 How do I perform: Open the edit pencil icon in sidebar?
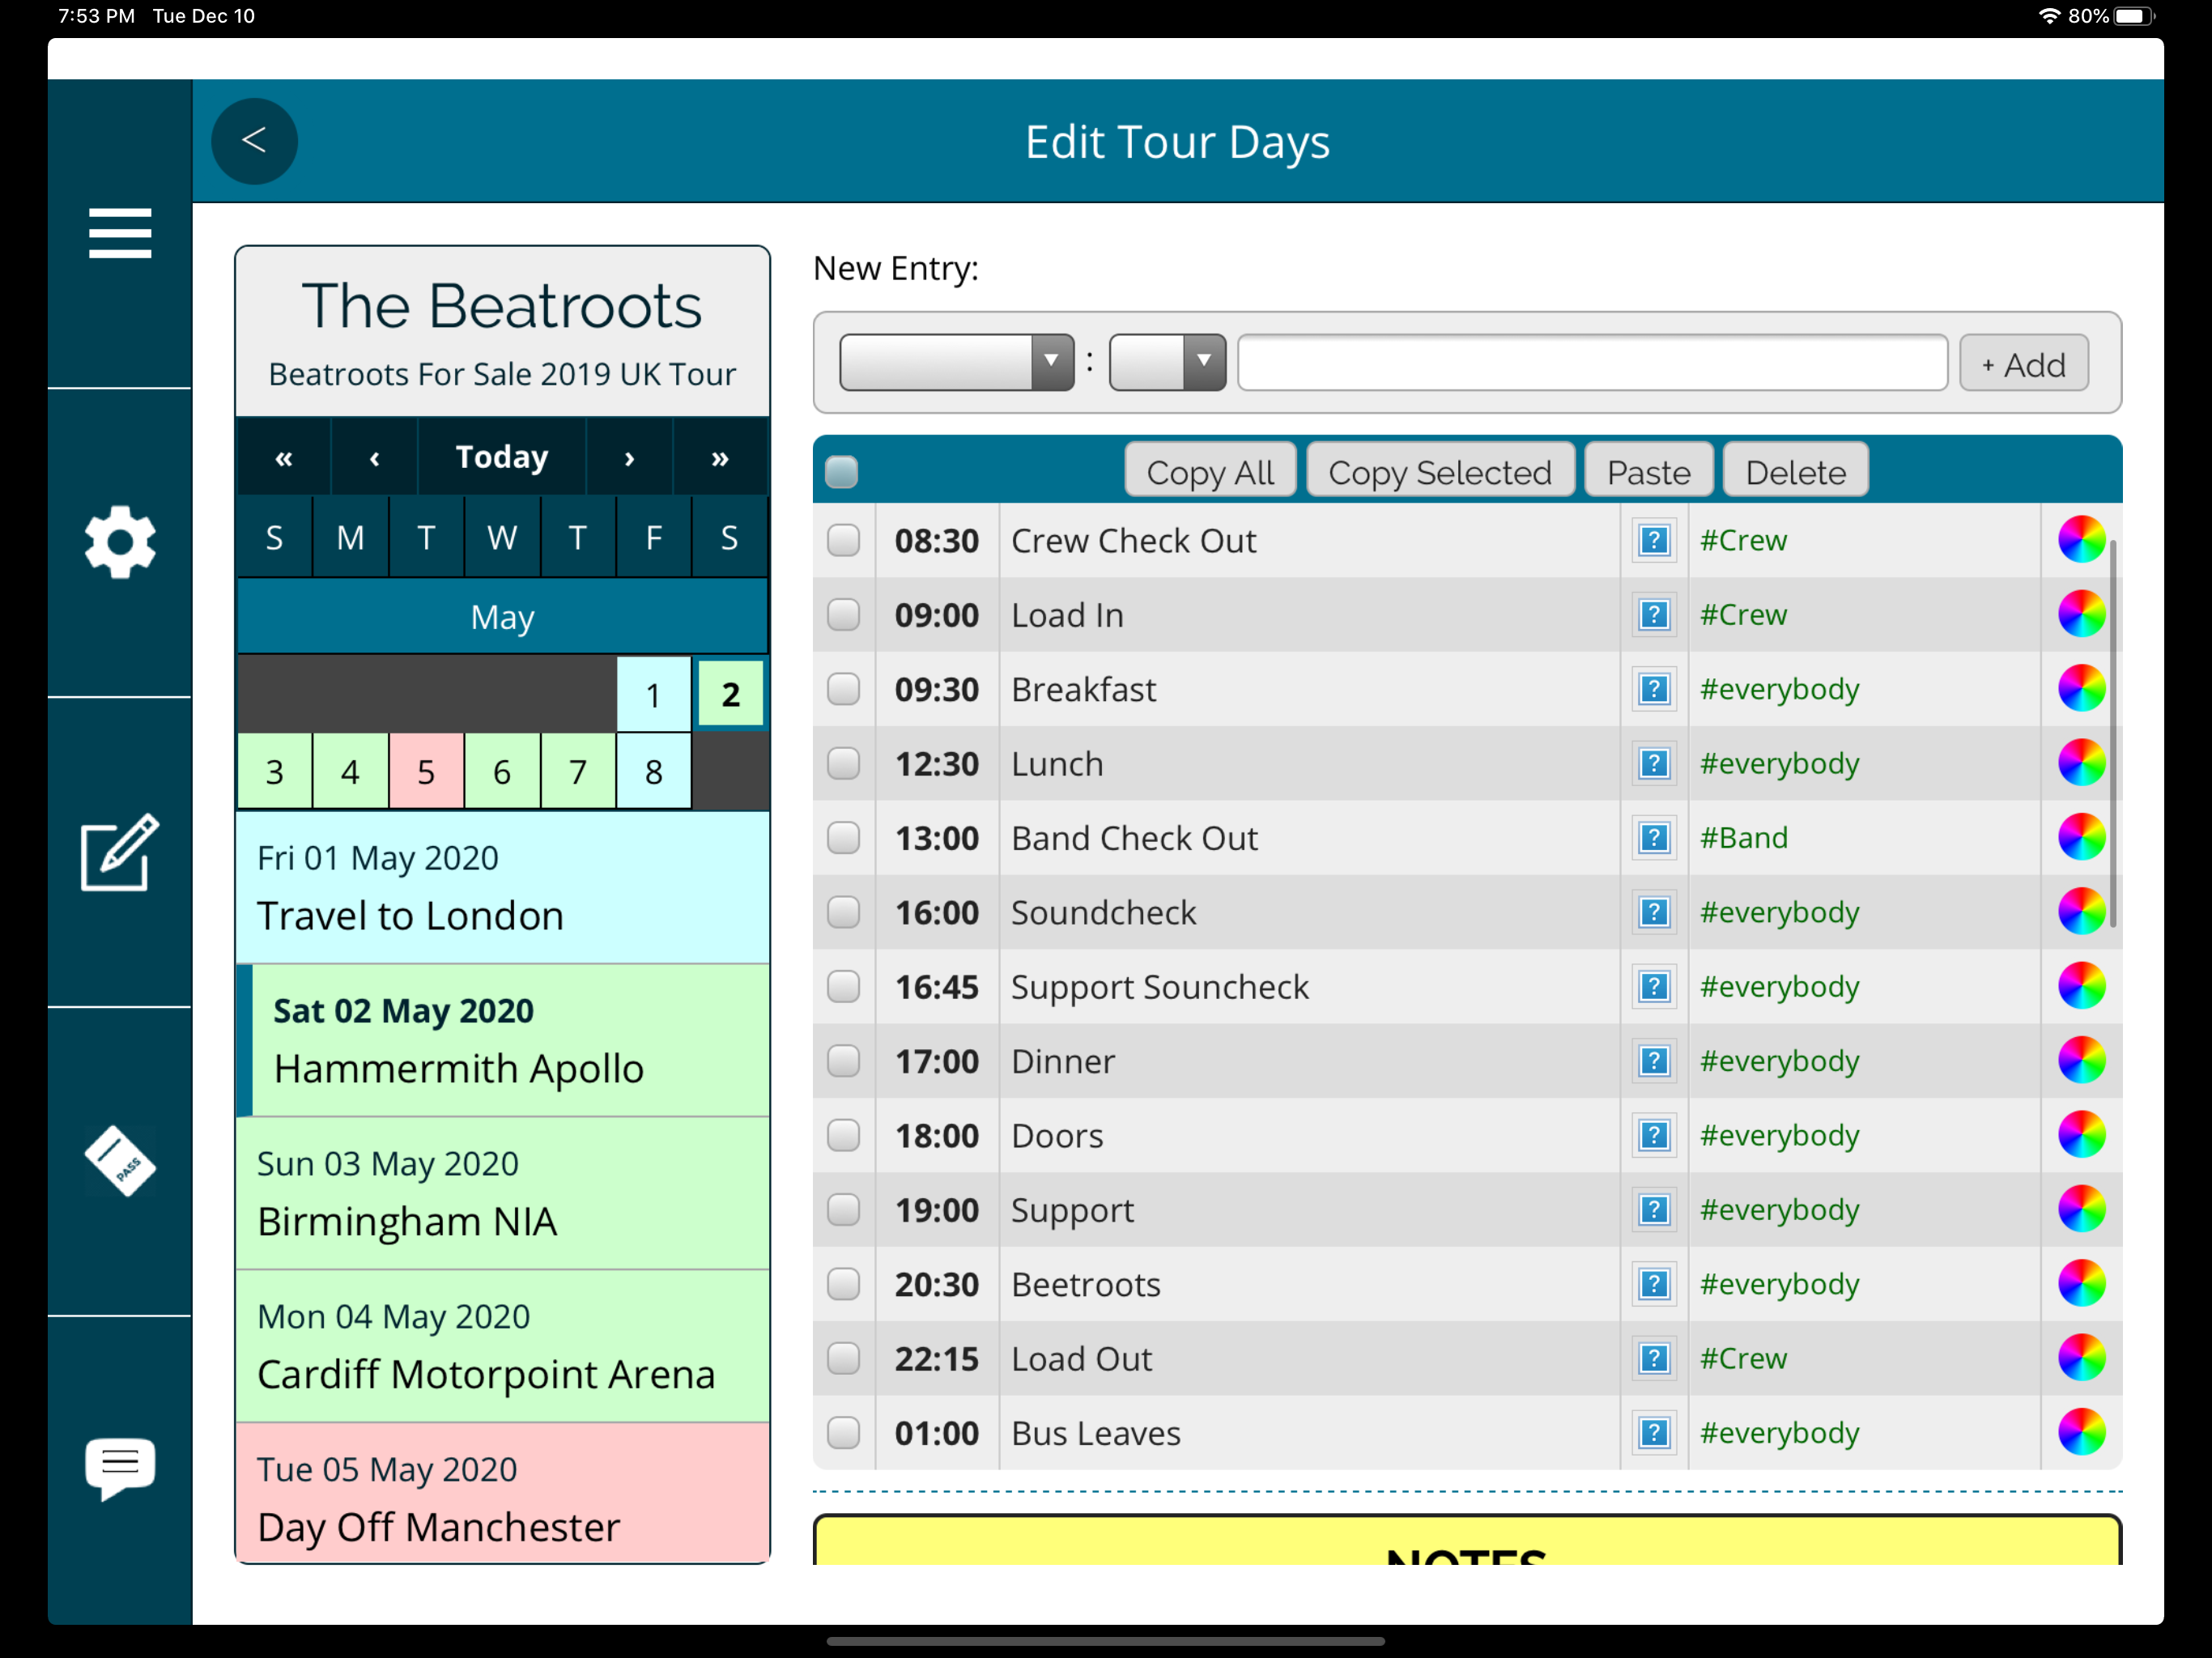pos(120,851)
